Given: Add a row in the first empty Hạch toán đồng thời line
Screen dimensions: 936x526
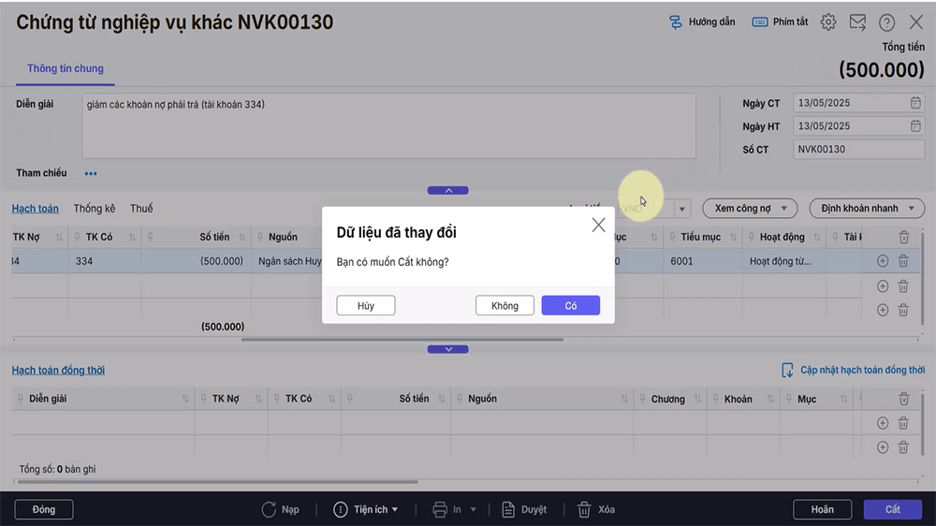Looking at the screenshot, I should tap(883, 423).
